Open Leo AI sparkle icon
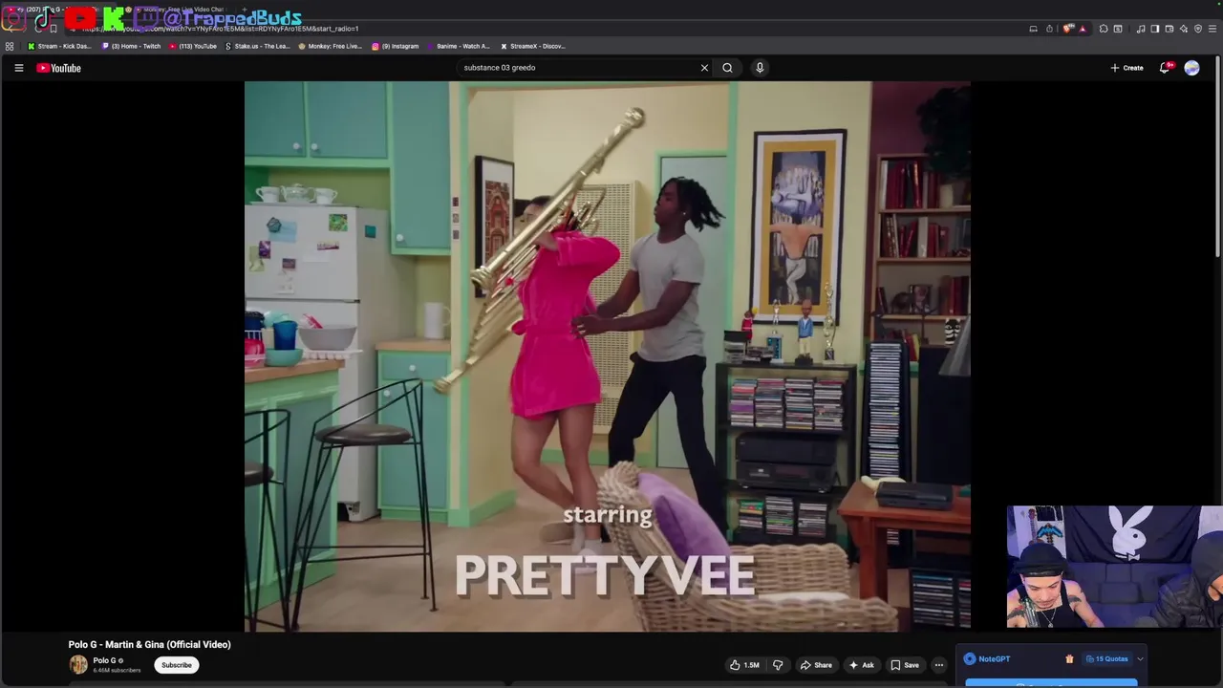The height and width of the screenshot is (688, 1223). [1184, 29]
